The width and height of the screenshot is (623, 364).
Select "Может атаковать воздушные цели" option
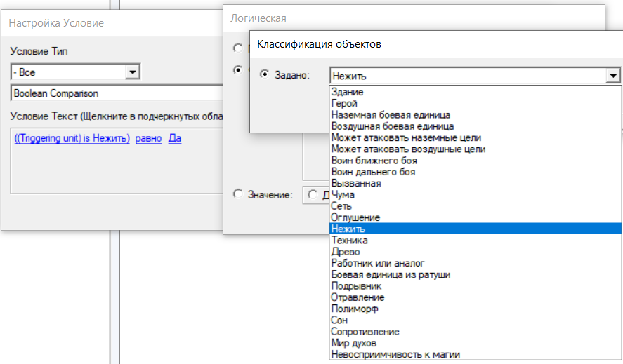point(408,149)
